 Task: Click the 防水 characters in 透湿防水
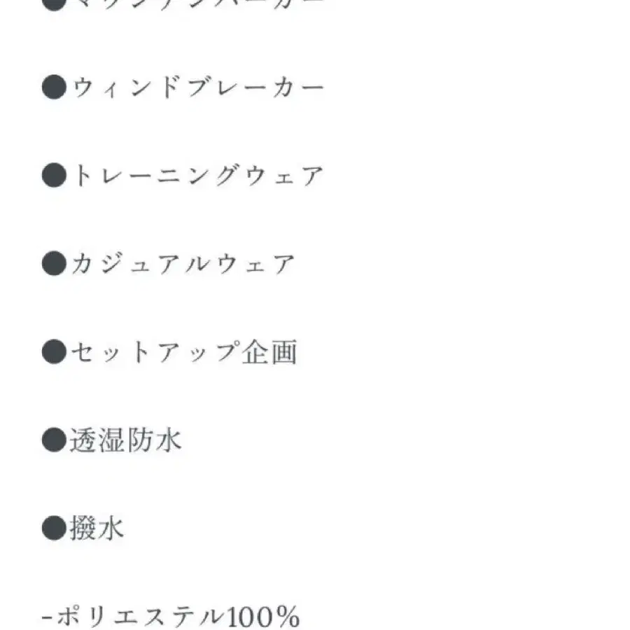click(x=154, y=440)
